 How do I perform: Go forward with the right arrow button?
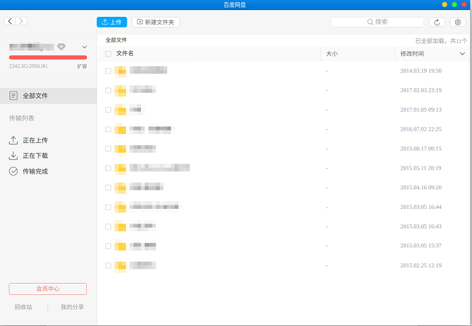[21, 21]
